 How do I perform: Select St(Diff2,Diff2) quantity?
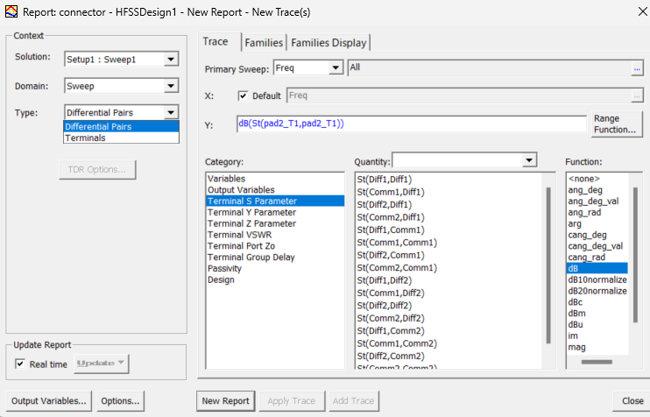[449, 306]
